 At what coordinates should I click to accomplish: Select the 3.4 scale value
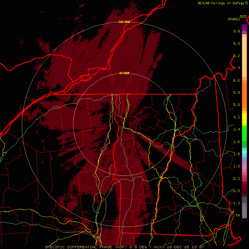[x=237, y=129]
